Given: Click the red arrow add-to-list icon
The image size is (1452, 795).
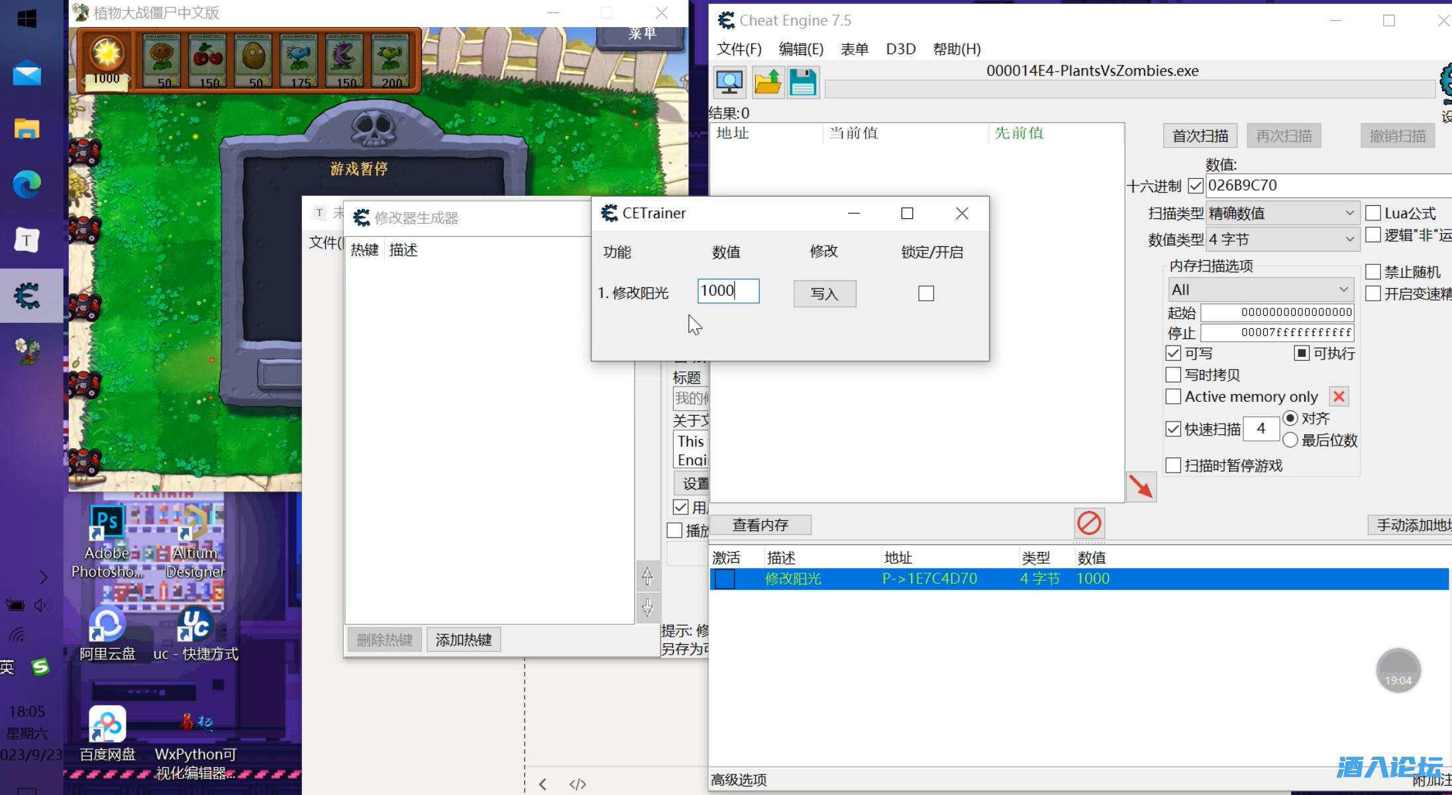Looking at the screenshot, I should coord(1141,487).
